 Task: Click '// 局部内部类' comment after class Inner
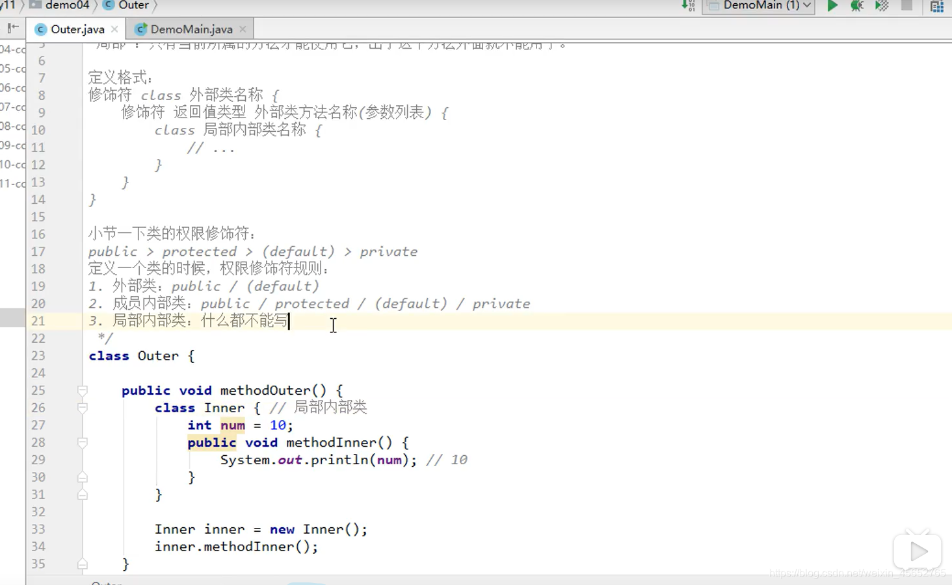click(x=318, y=408)
